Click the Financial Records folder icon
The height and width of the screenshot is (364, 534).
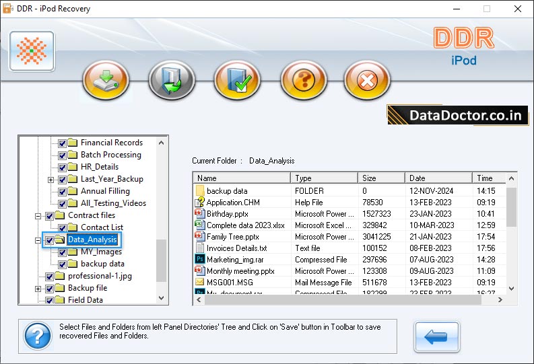click(72, 142)
